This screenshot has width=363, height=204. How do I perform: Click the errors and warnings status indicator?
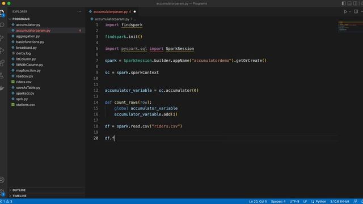[x=6, y=202]
